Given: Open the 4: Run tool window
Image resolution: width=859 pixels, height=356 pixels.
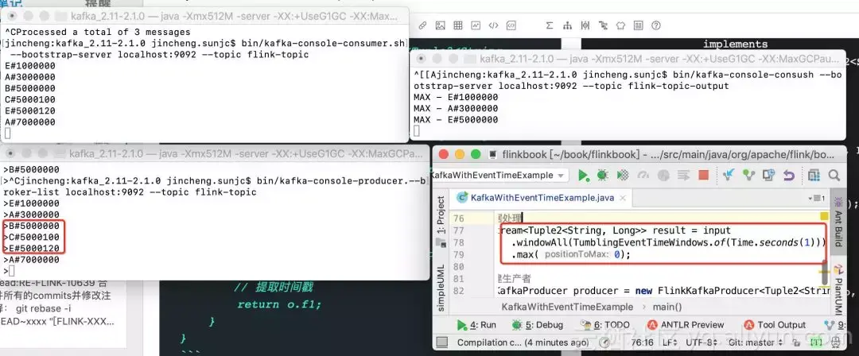Looking at the screenshot, I should click(476, 325).
